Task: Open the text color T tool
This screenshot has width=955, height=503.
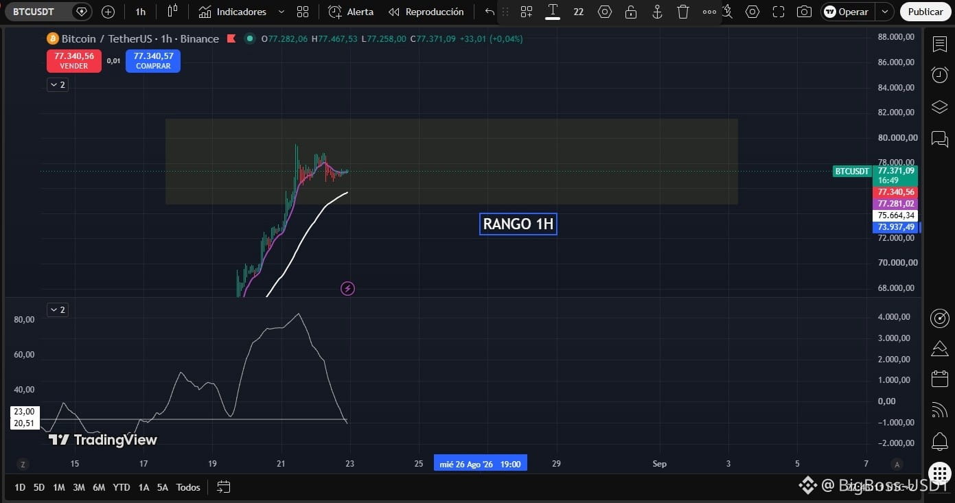Action: 552,12
